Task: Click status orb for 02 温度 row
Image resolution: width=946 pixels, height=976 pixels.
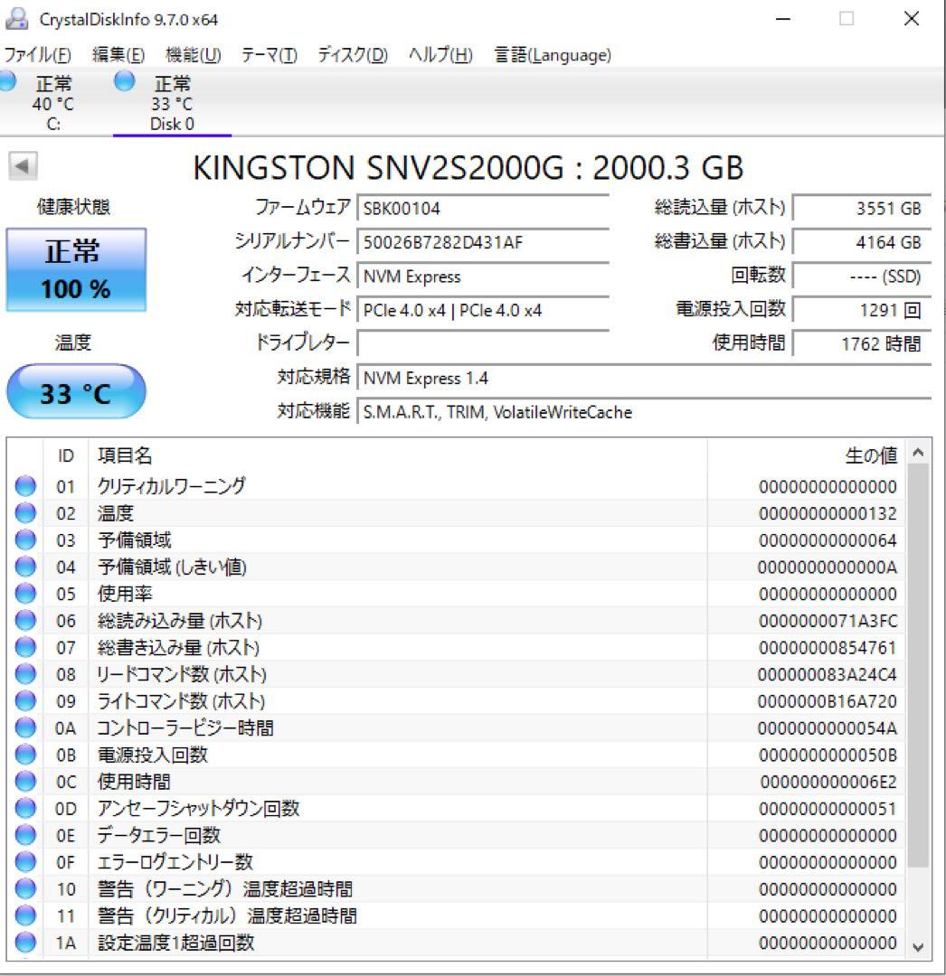Action: tap(25, 513)
